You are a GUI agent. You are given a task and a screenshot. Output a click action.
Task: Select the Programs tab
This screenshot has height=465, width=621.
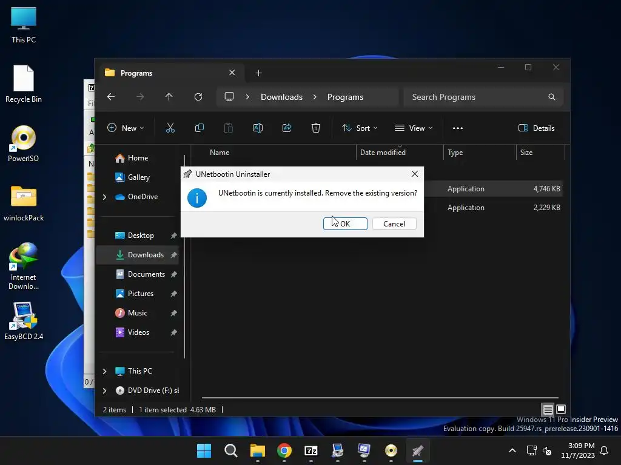click(171, 73)
